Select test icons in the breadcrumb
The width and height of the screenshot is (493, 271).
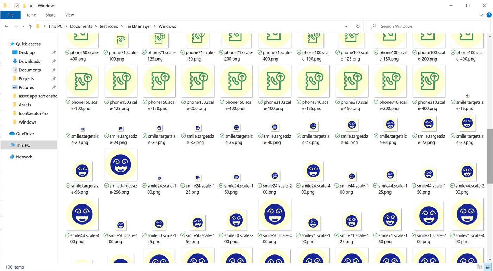point(109,26)
